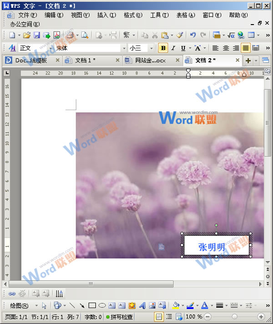The image size is (273, 324).
Task: Toggle underline formatting
Action: (183, 48)
